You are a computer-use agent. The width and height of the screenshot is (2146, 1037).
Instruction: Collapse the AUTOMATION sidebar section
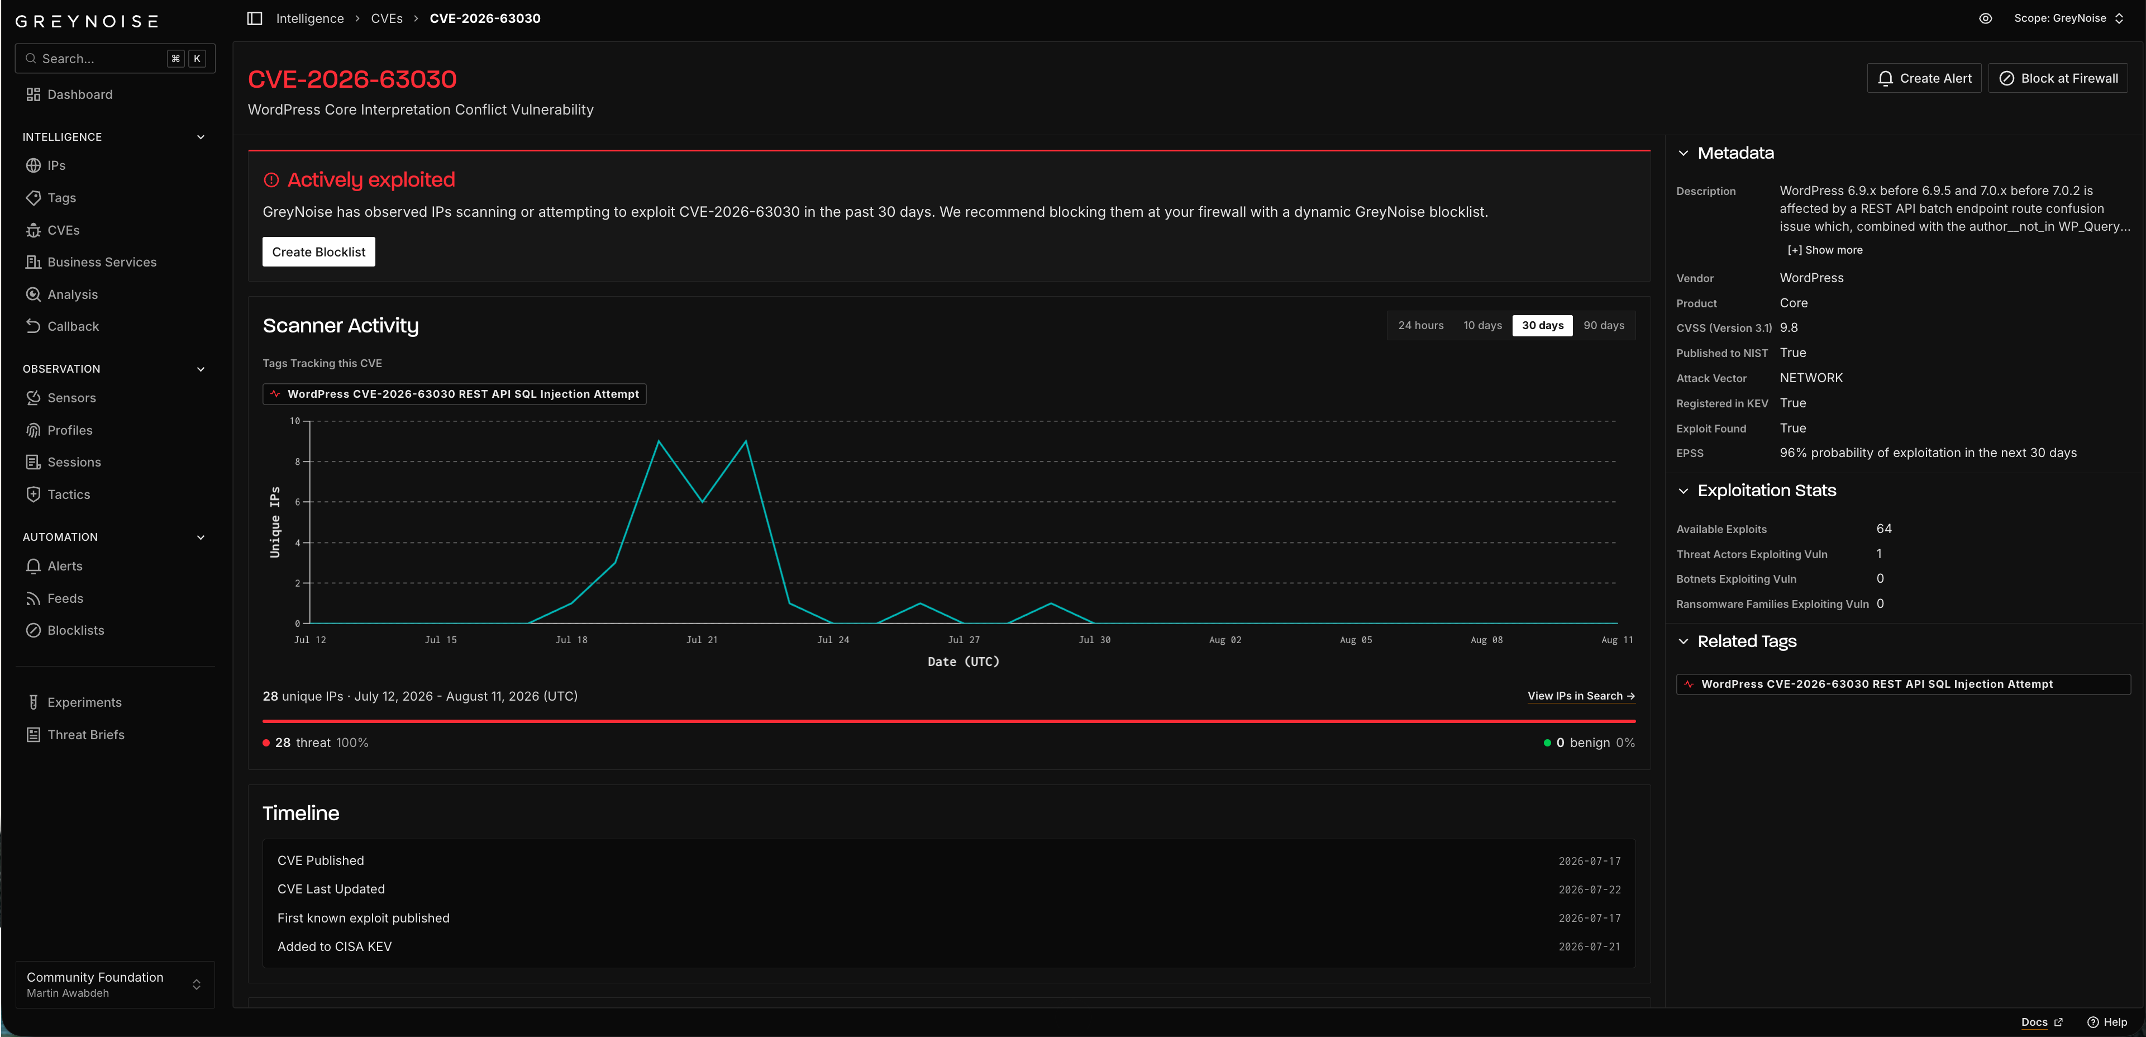click(201, 537)
